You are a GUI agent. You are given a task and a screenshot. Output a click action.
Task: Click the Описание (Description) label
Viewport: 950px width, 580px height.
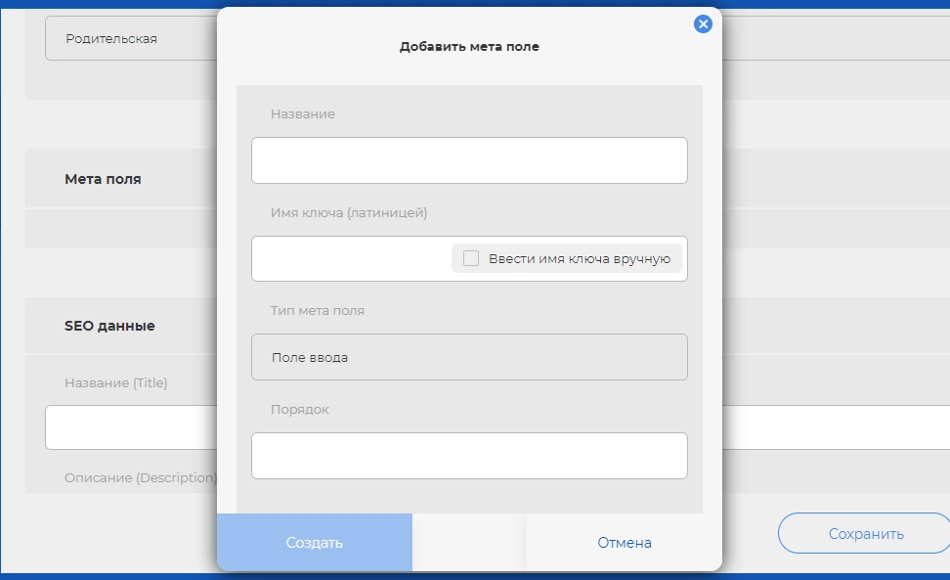(140, 478)
